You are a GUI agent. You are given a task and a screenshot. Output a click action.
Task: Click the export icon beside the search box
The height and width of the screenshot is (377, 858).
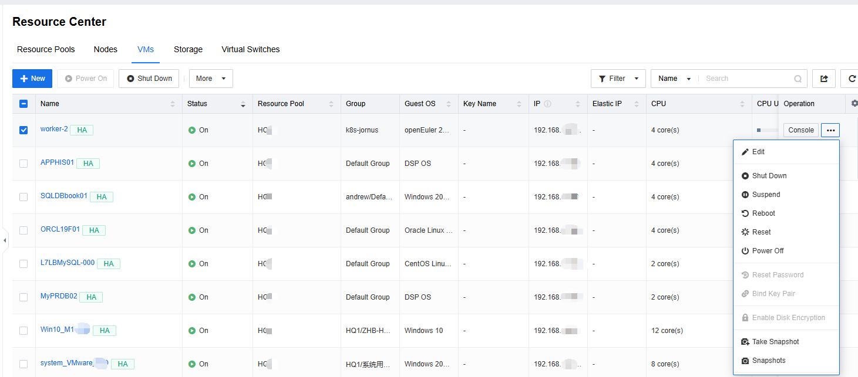pos(824,79)
